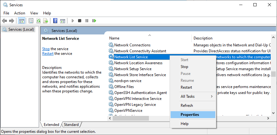Click the Restart Service toolbar icon

94,21
